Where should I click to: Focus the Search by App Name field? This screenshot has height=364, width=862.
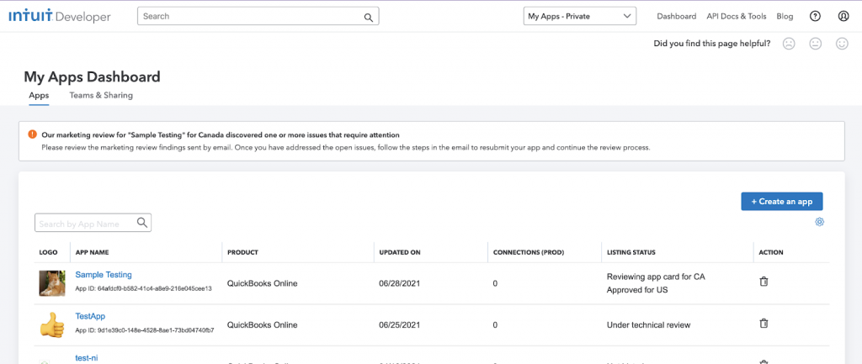pos(93,223)
